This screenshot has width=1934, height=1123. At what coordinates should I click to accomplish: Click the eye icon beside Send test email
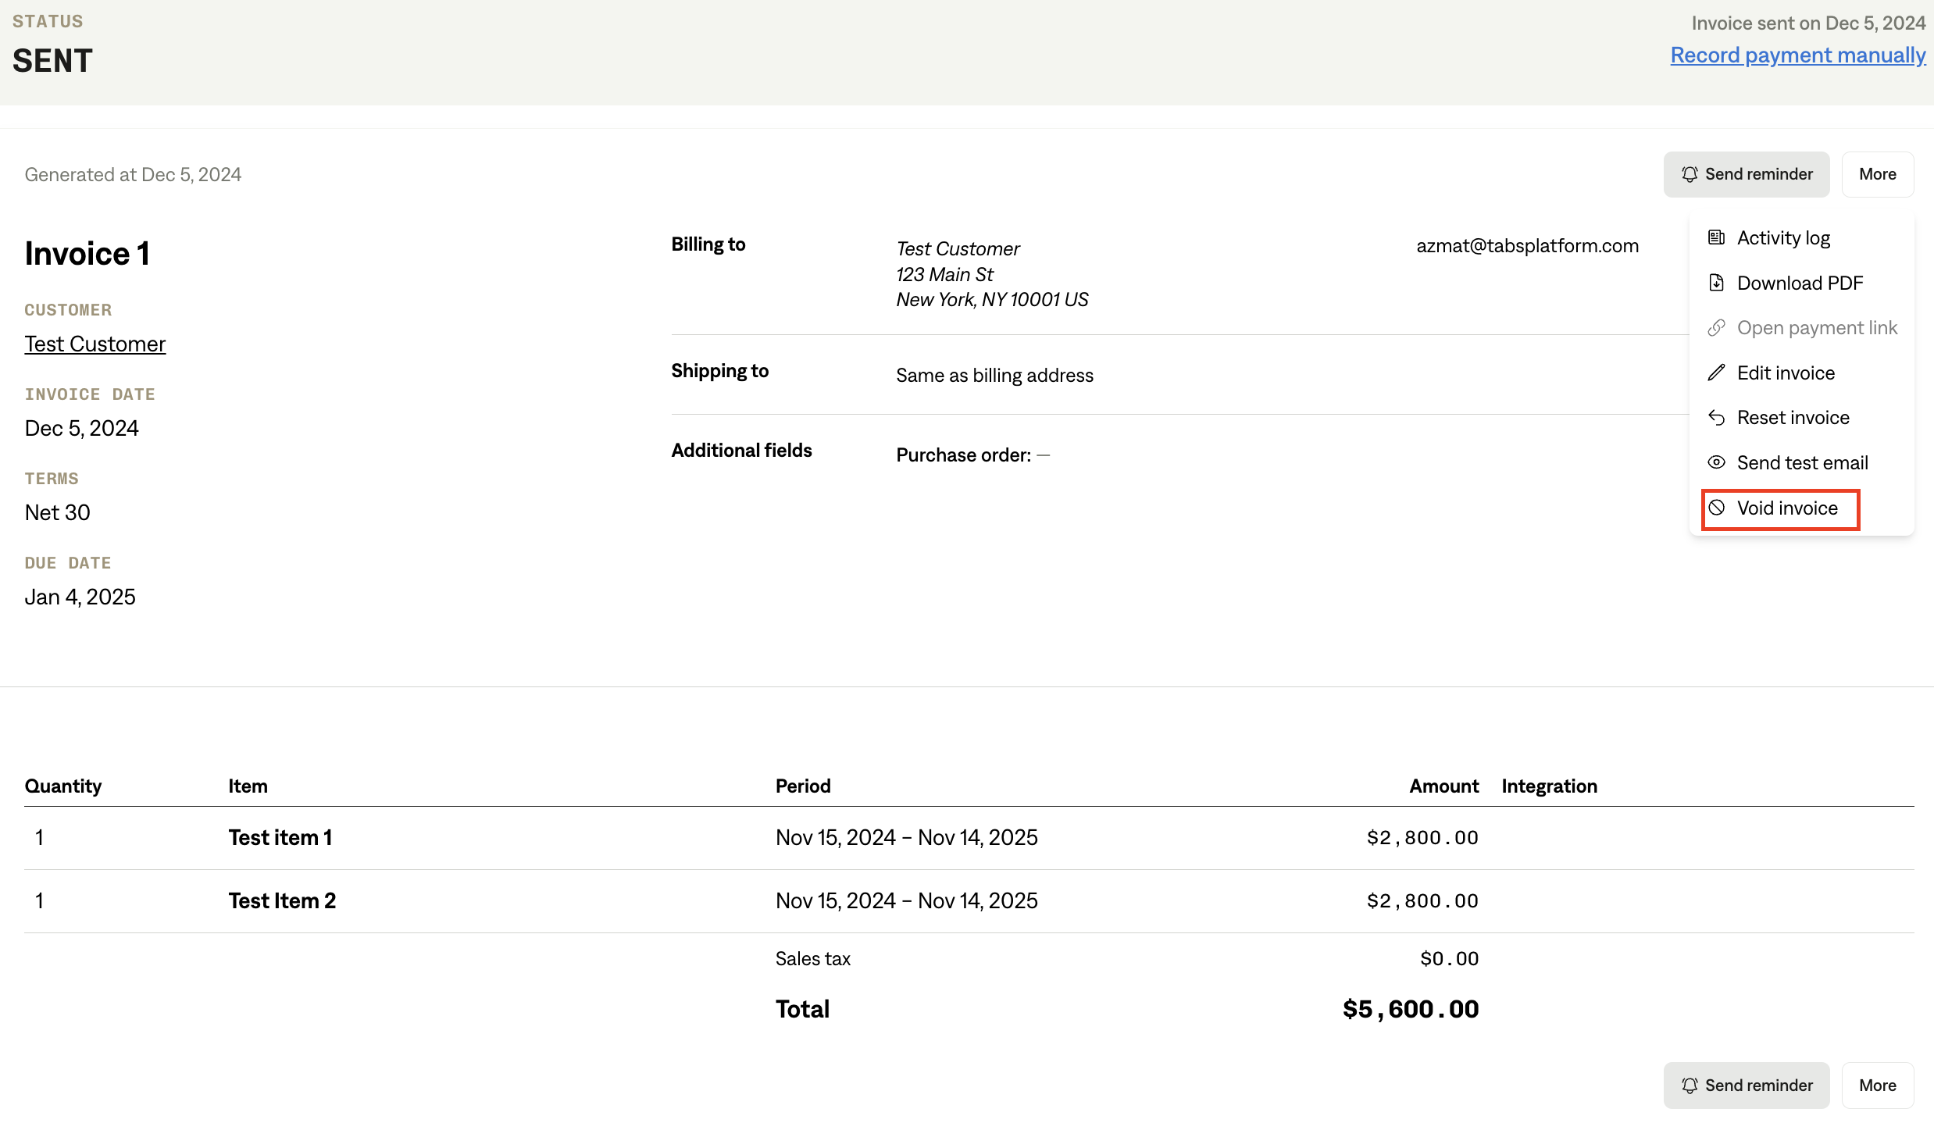pos(1716,462)
